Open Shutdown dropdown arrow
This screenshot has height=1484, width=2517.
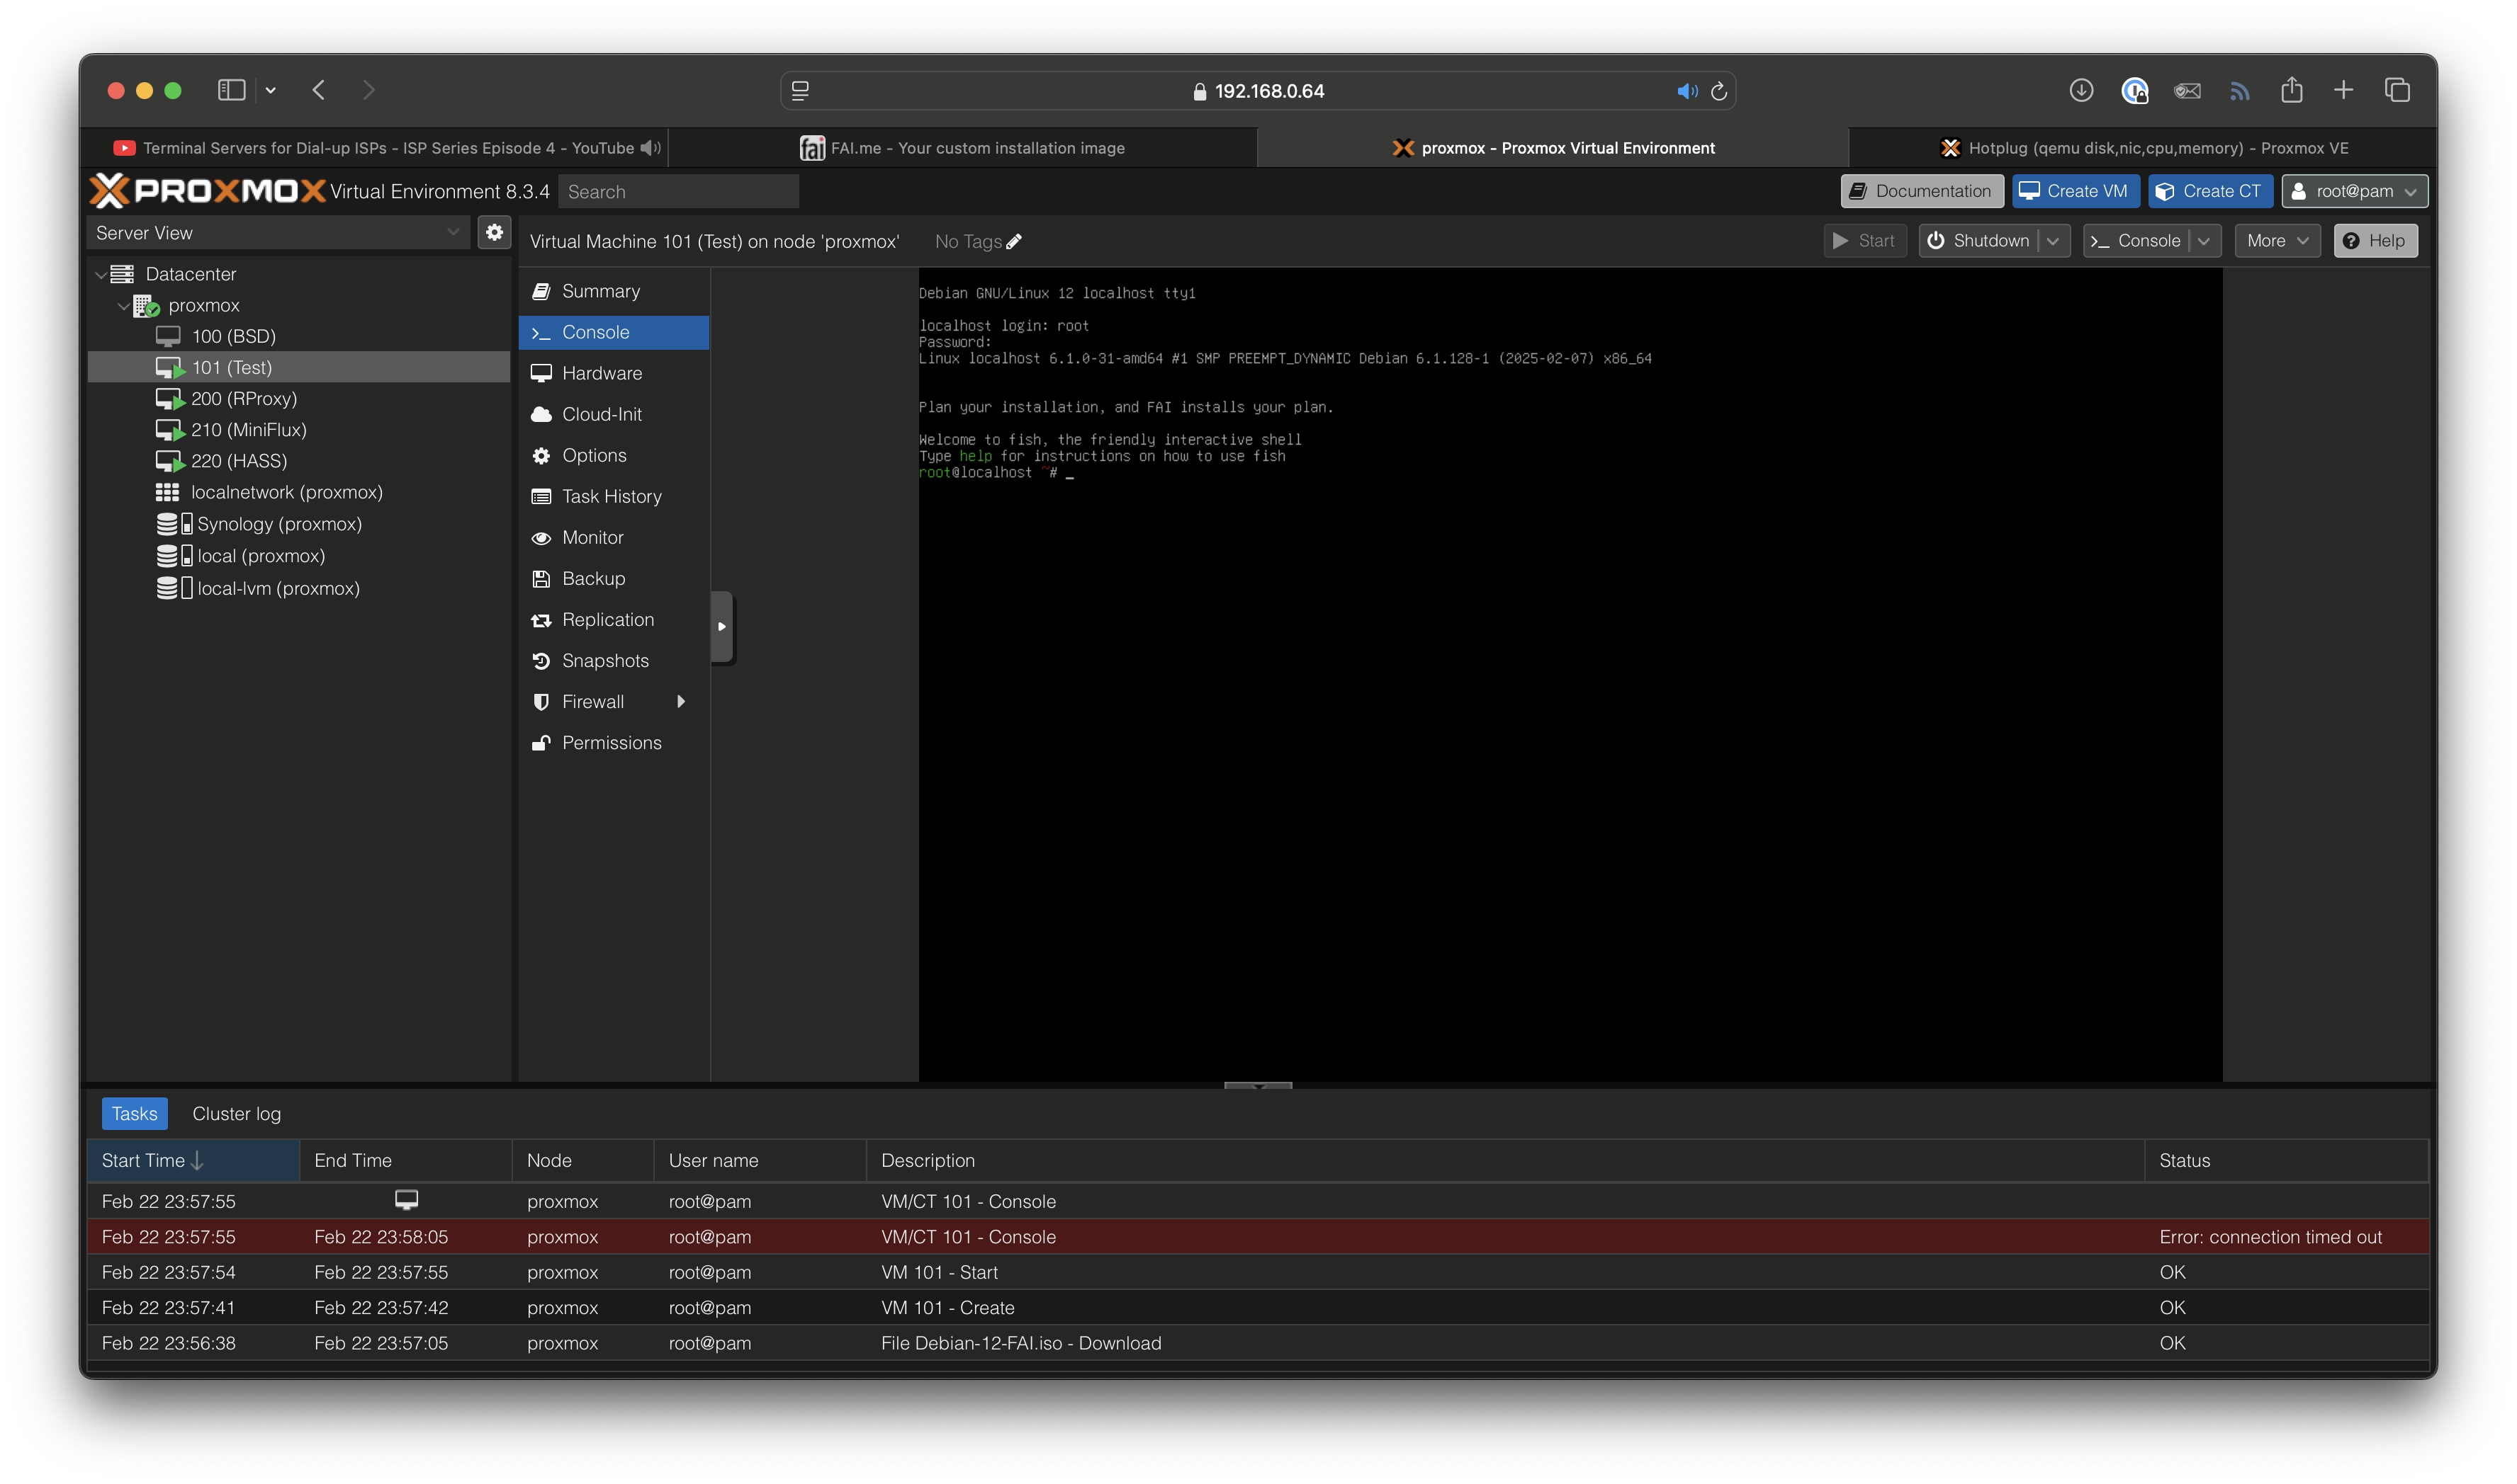point(2053,241)
